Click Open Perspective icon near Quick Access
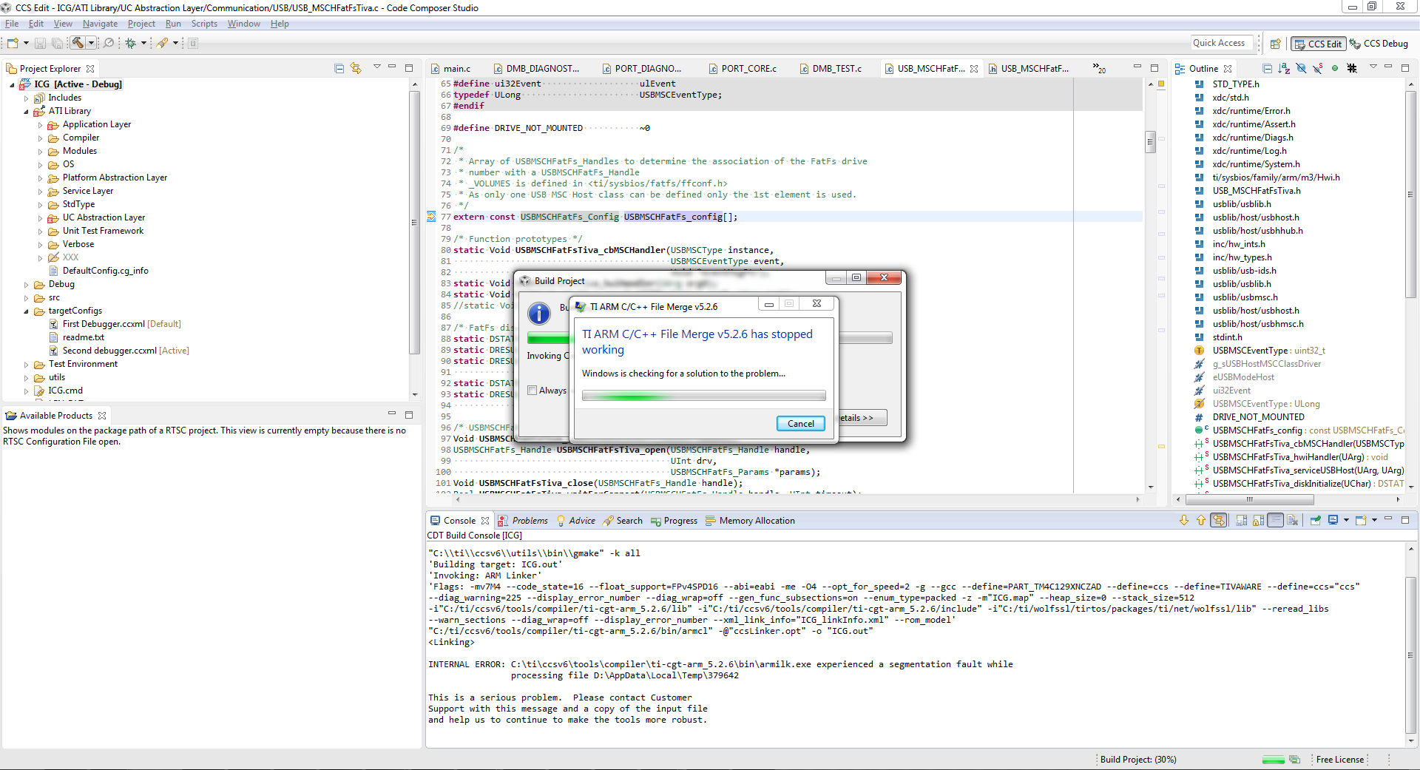 [x=1276, y=44]
